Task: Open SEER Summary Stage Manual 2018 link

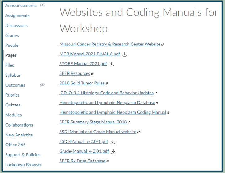Action: 93,122
